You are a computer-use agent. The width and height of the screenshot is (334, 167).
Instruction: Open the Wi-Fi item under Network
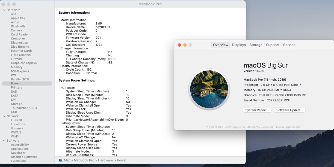15,136
